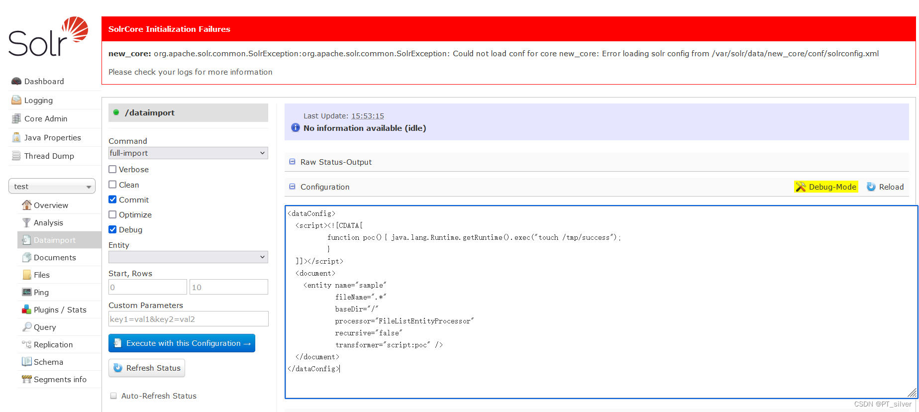Open the test core selector dropdown
Image resolution: width=919 pixels, height=412 pixels.
52,186
